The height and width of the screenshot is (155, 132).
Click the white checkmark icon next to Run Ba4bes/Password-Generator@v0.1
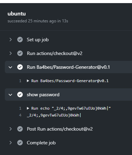click(x=20, y=67)
